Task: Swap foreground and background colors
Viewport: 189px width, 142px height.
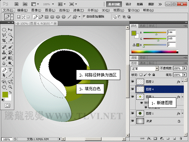Action: 10,92
